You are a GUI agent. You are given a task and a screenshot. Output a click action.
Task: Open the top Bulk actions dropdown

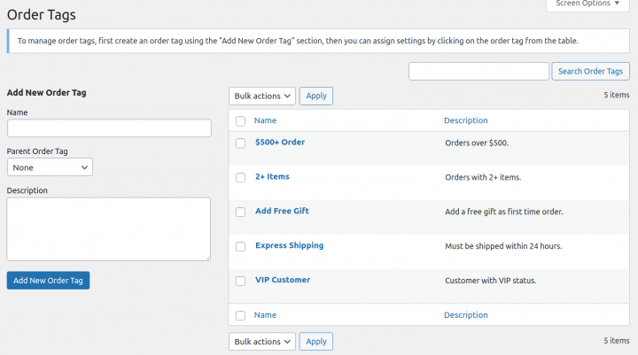[262, 96]
